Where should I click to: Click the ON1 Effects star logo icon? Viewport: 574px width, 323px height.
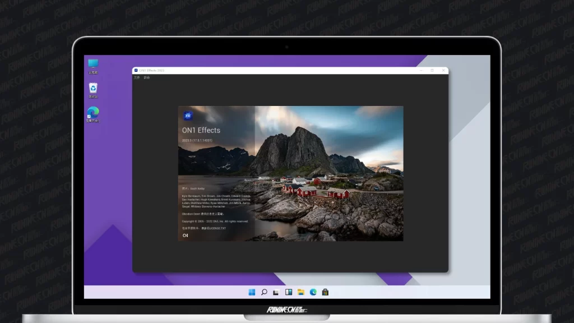[187, 116]
